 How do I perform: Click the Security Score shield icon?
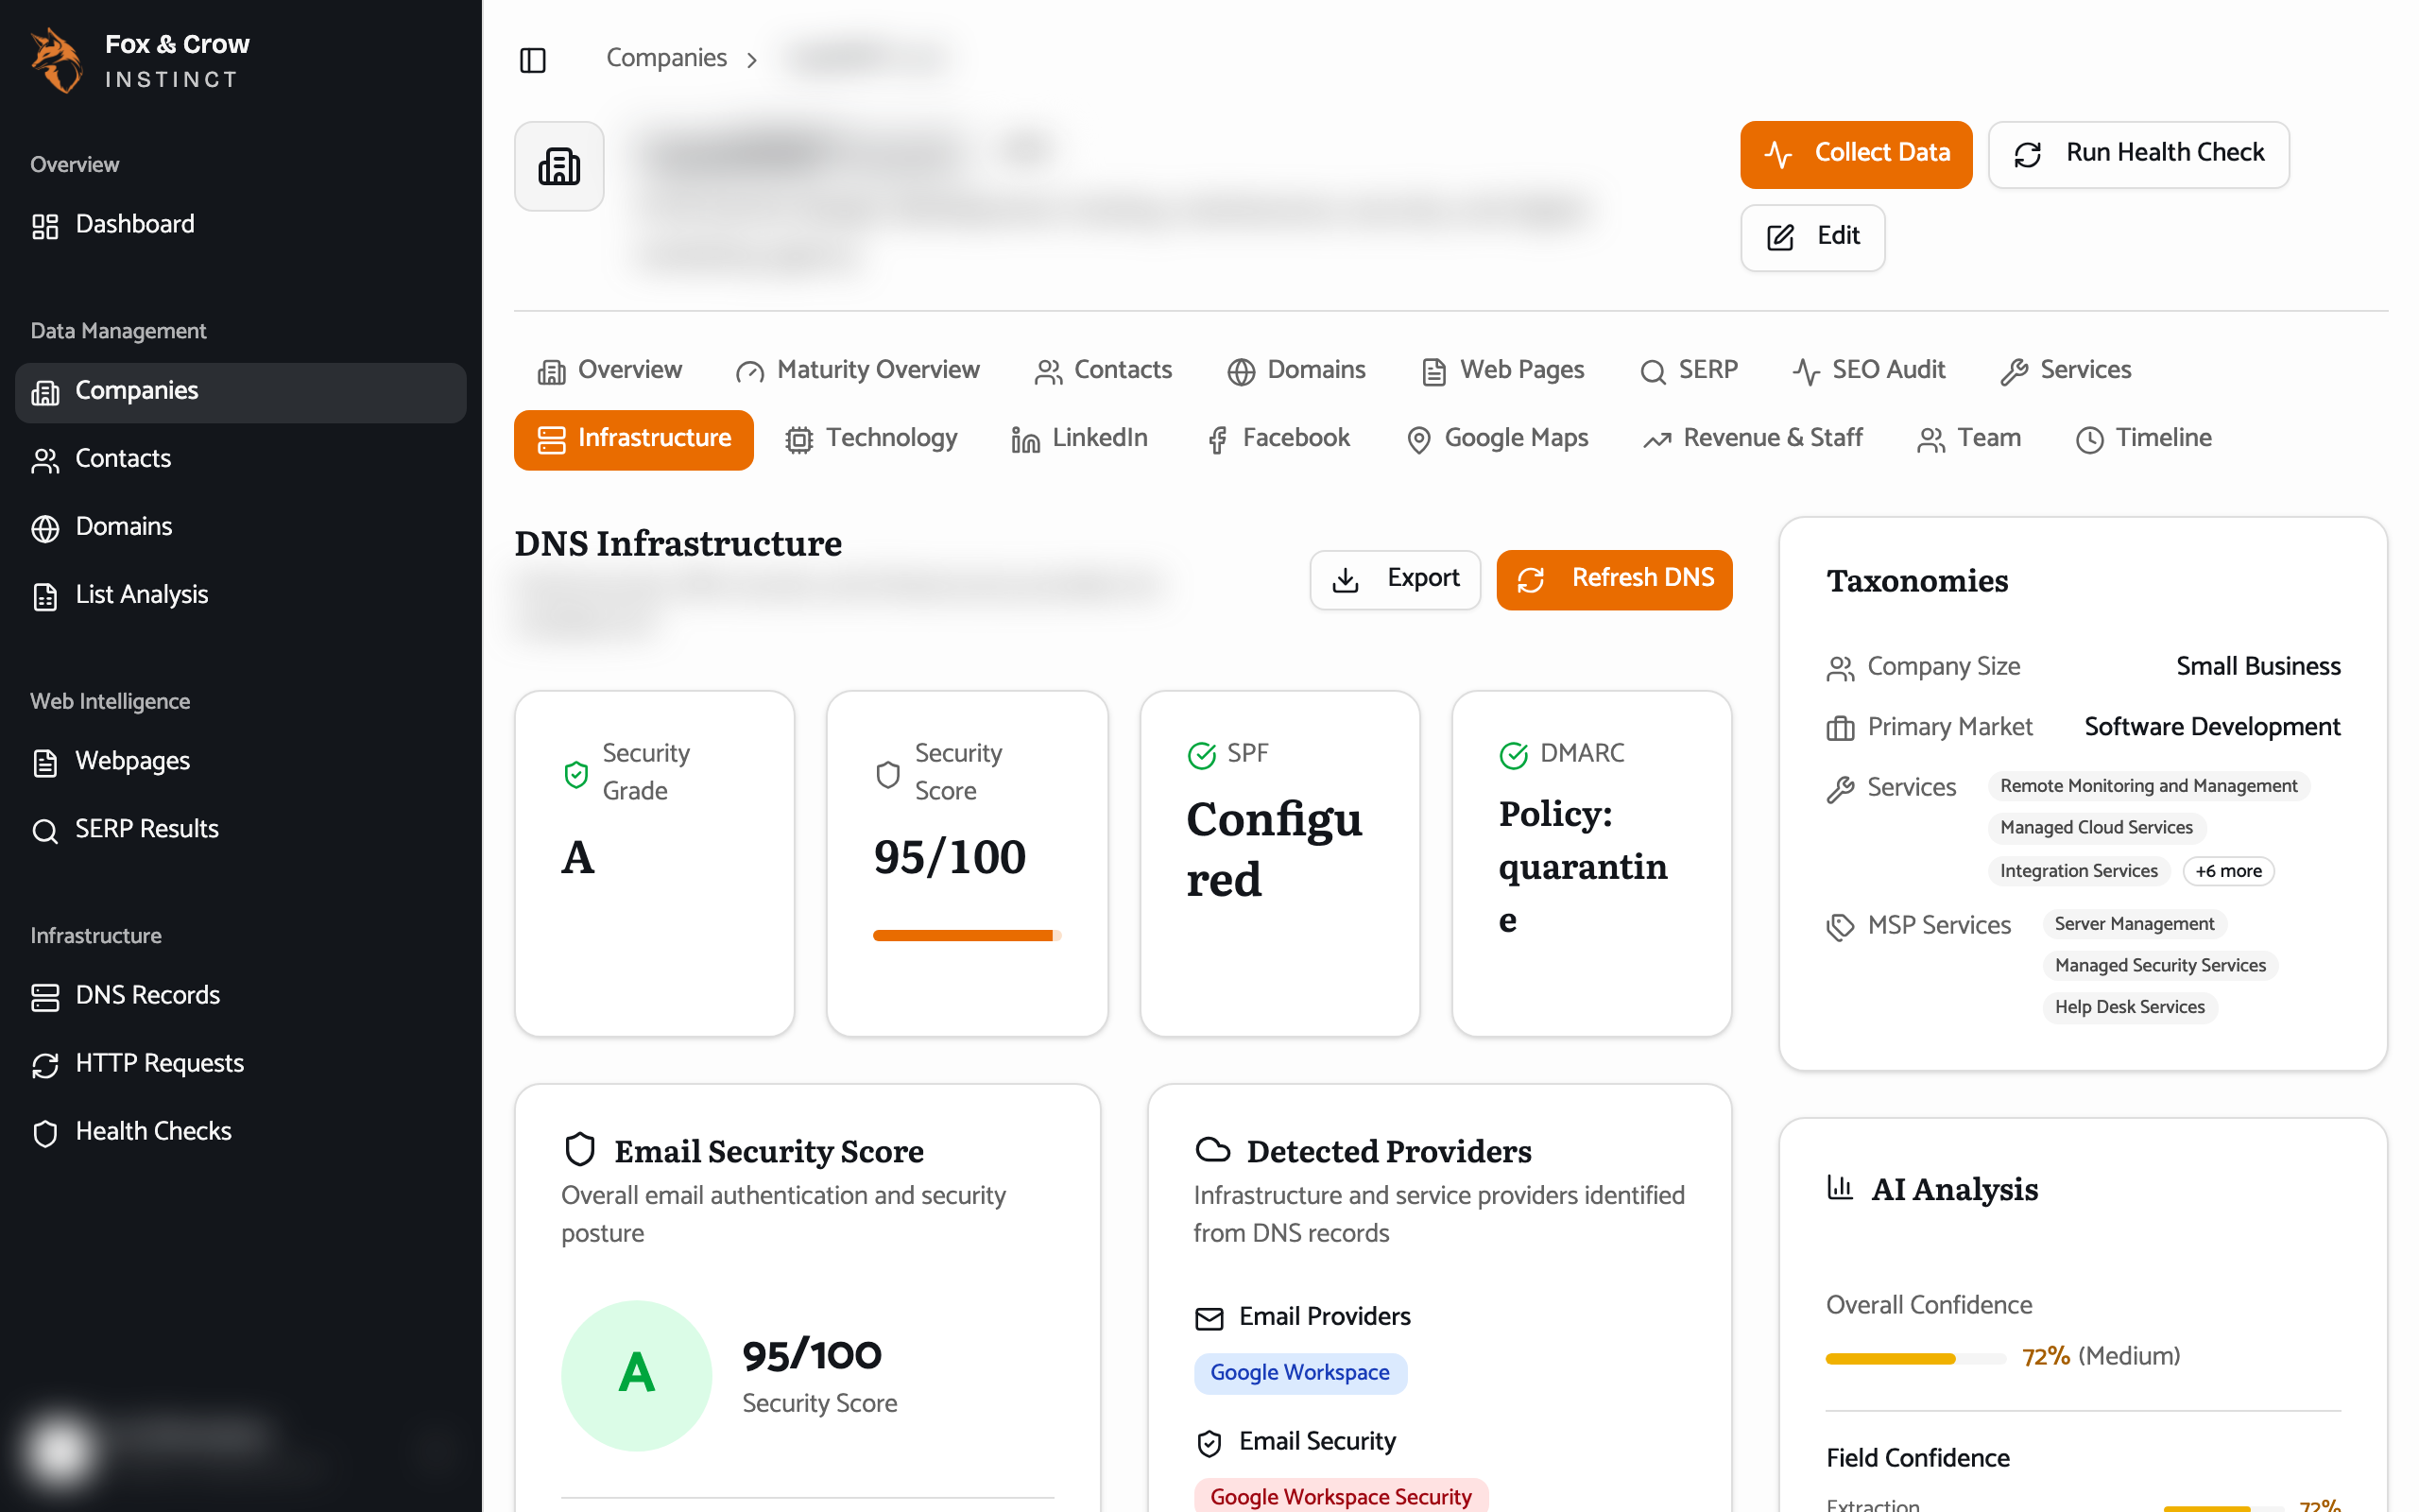[887, 774]
